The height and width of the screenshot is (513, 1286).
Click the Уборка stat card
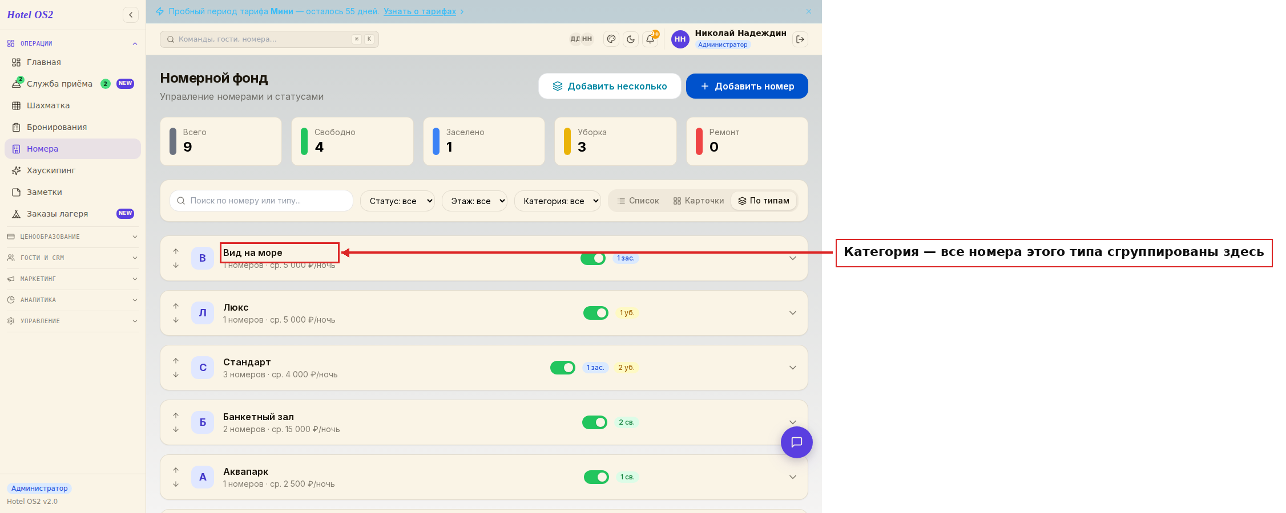[615, 141]
